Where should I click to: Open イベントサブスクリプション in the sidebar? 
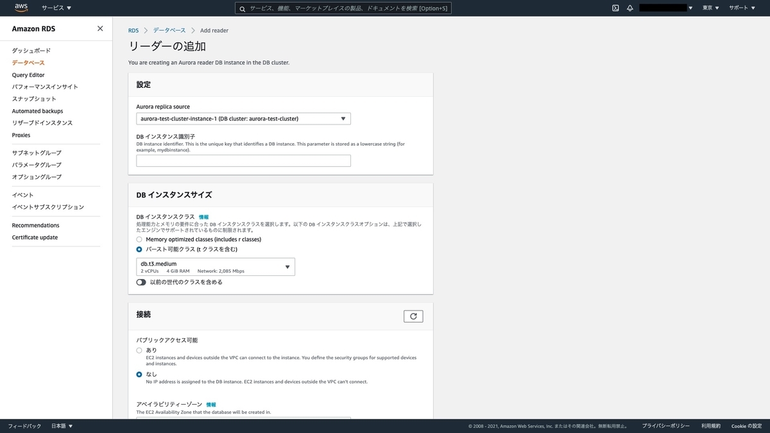(48, 207)
